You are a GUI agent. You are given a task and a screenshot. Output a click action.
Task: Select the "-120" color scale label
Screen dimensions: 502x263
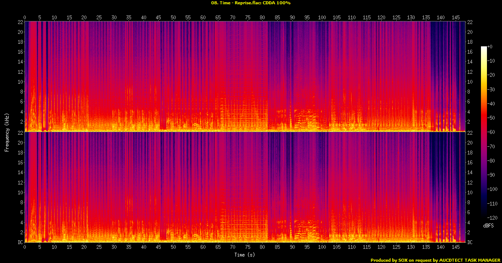click(493, 218)
